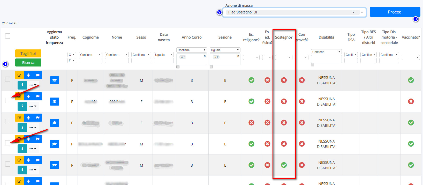Clear the 'Flag Sostegno: SI' selection
This screenshot has height=185, width=423.
(353, 12)
